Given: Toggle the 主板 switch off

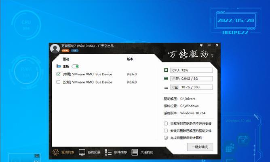Looking at the screenshot, I should (x=76, y=66).
